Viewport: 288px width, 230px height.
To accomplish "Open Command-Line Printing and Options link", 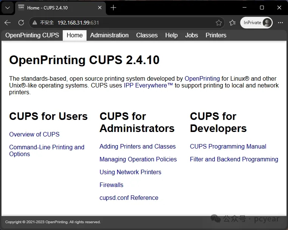I will [x=46, y=150].
